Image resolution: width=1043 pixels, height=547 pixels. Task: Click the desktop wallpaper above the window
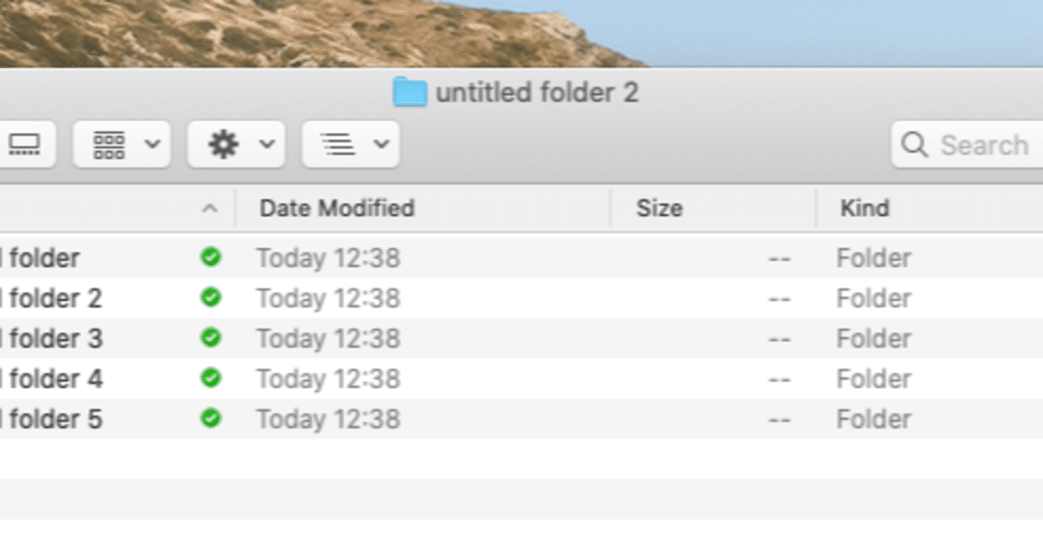(x=326, y=33)
